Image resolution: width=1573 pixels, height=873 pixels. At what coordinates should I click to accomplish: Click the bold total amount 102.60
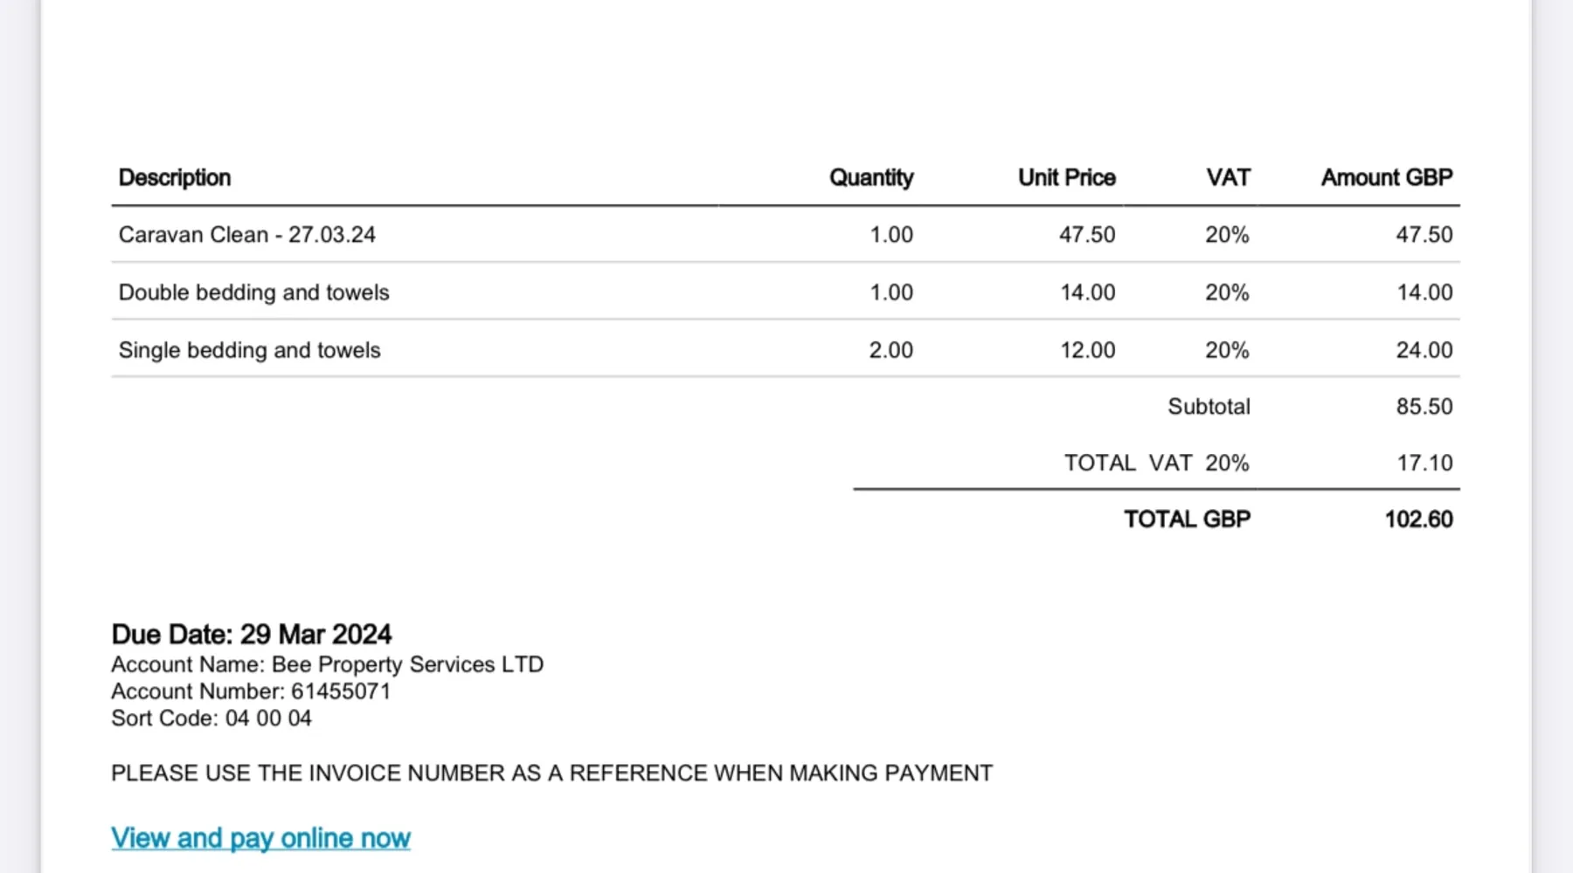[1418, 519]
